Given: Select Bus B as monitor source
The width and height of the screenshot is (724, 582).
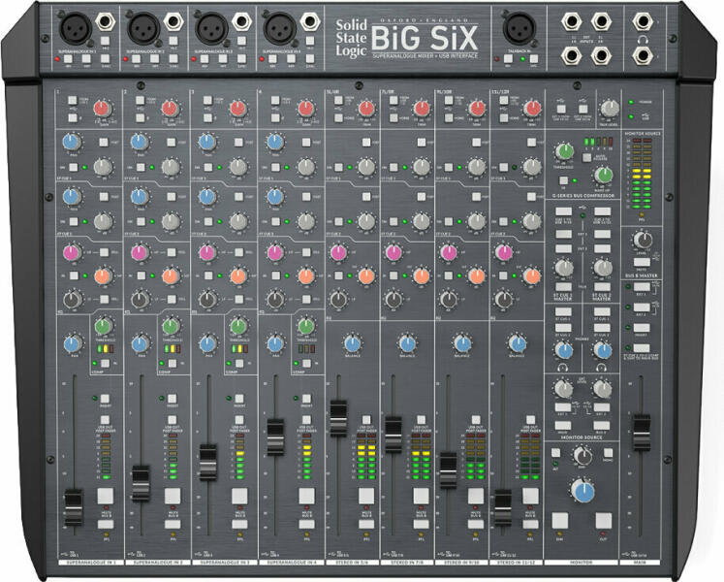Looking at the screenshot, I should click(x=602, y=425).
